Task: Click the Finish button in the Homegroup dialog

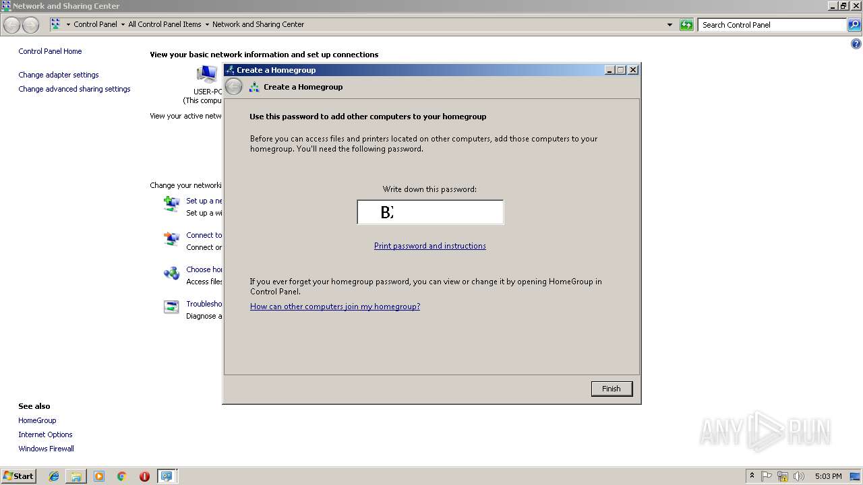Action: coord(612,389)
